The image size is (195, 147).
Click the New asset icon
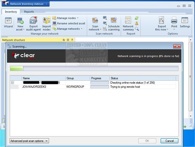tap(20, 21)
